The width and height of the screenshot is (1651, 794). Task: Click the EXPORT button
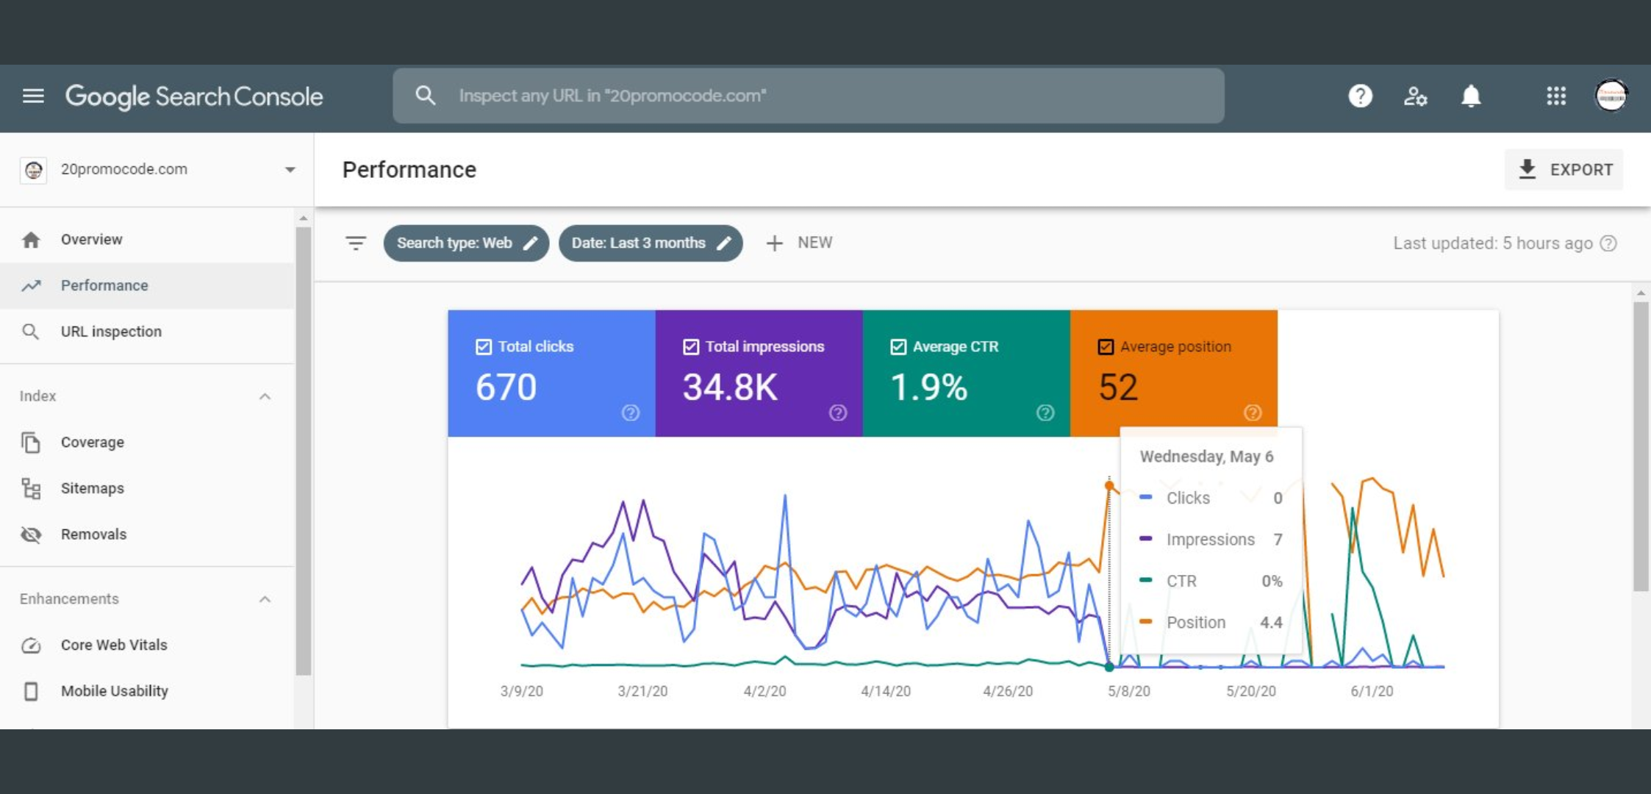[1564, 170]
